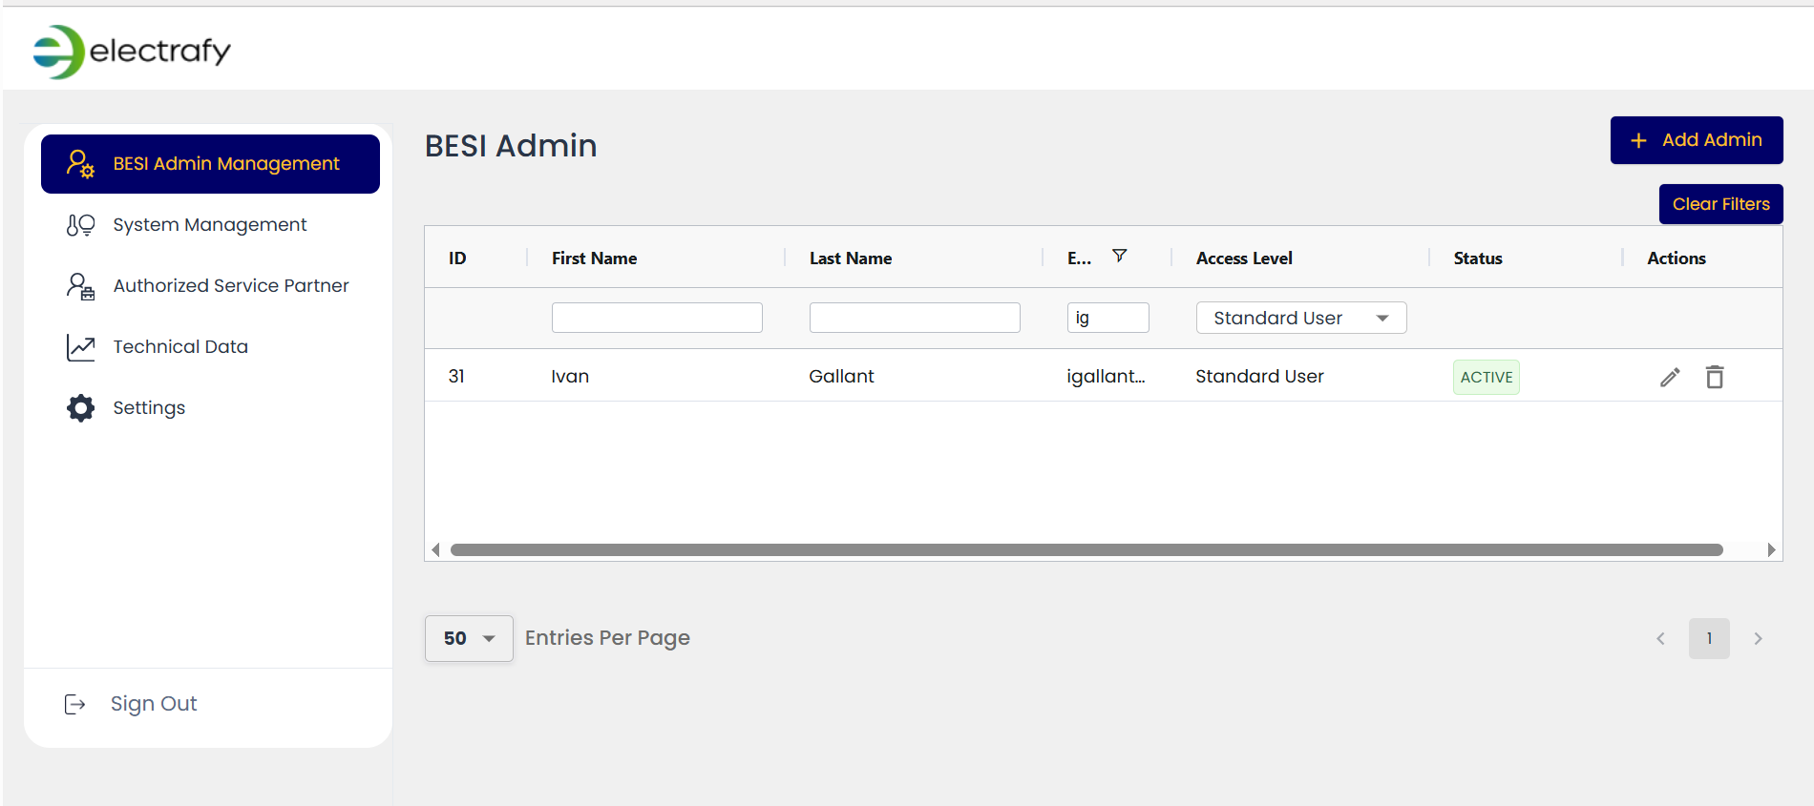The height and width of the screenshot is (806, 1814).
Task: Click the plus icon in Add Admin
Action: tap(1638, 140)
